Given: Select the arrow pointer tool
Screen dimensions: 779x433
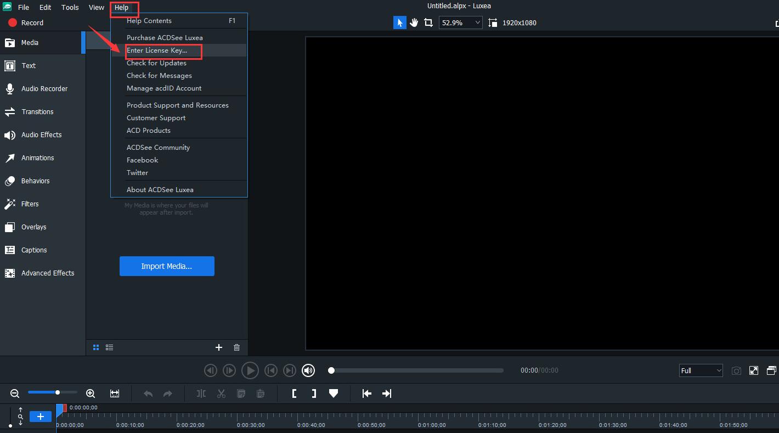Looking at the screenshot, I should [x=400, y=23].
